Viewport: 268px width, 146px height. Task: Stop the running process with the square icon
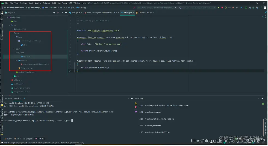[237, 8]
